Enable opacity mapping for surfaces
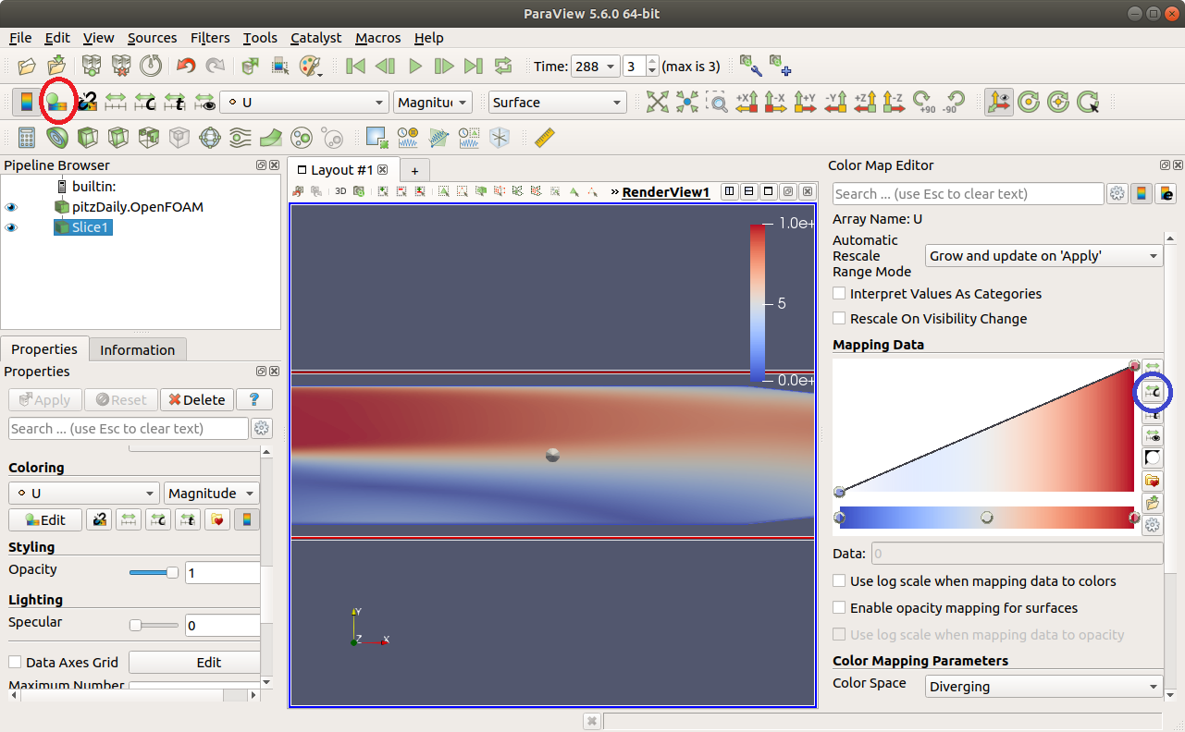The width and height of the screenshot is (1185, 732). click(840, 609)
